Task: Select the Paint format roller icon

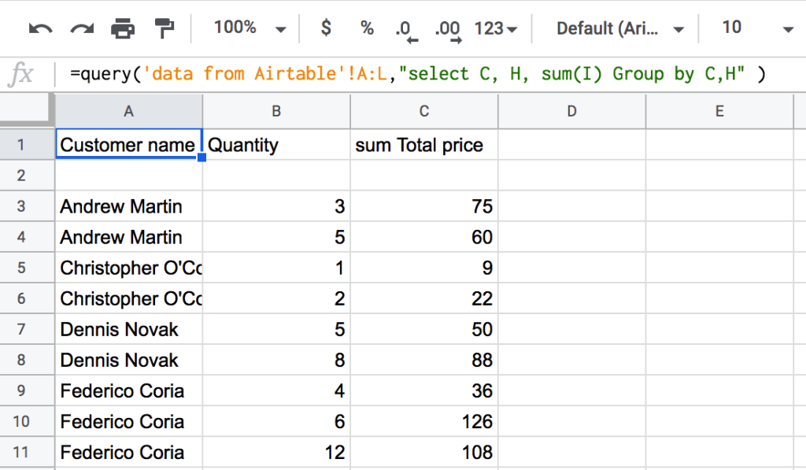Action: point(164,28)
